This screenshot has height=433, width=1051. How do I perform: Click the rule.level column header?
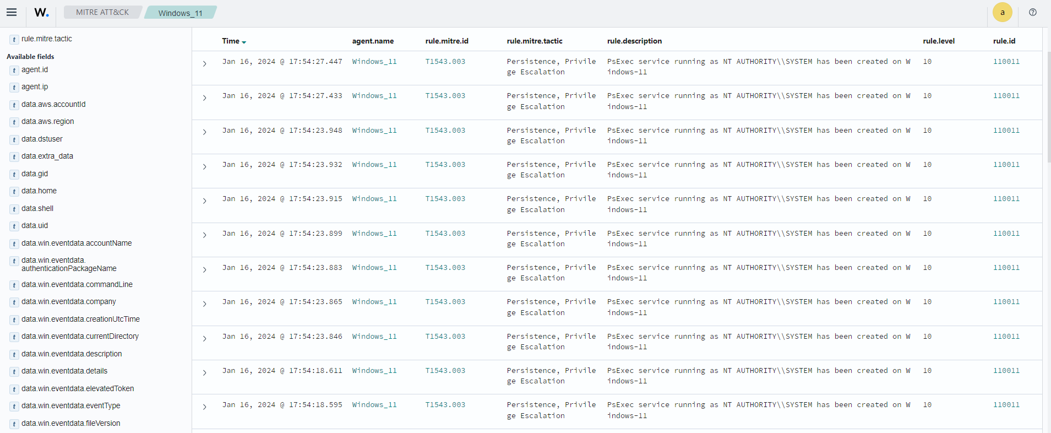939,41
